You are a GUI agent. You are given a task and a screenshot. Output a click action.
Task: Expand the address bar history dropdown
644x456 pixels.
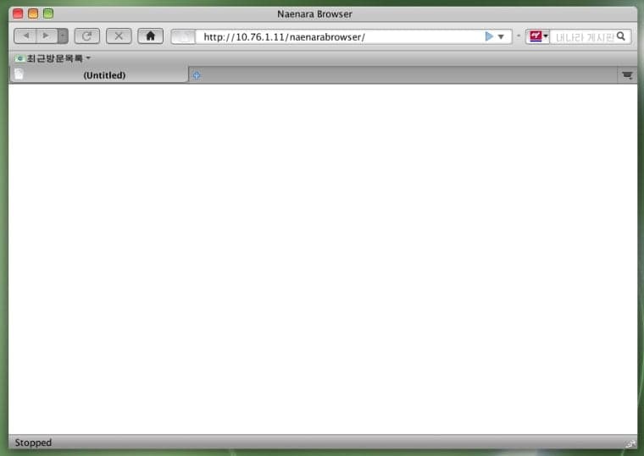coord(501,37)
